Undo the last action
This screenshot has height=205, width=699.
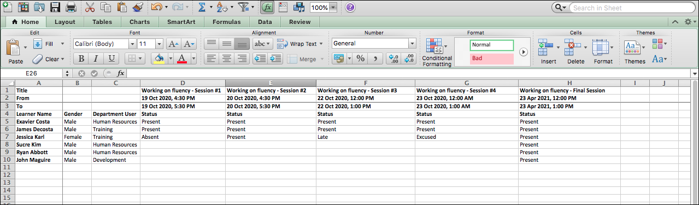(157, 7)
